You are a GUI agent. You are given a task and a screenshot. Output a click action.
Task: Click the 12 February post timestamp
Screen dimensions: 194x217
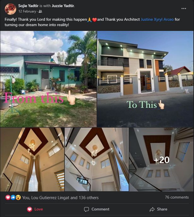point(27,11)
